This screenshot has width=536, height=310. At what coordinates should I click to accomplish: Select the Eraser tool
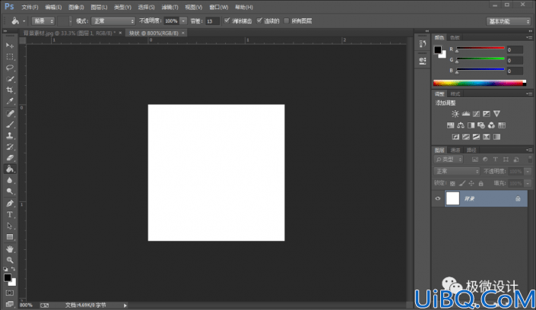(10, 158)
